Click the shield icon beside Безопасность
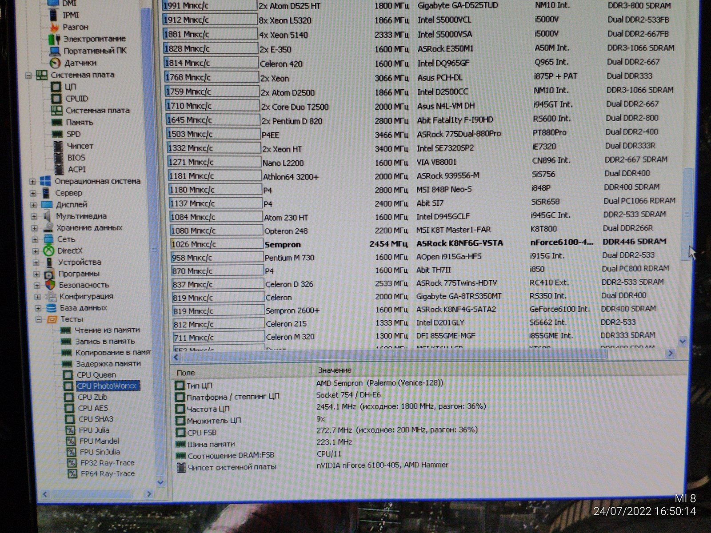The width and height of the screenshot is (711, 533). [50, 285]
